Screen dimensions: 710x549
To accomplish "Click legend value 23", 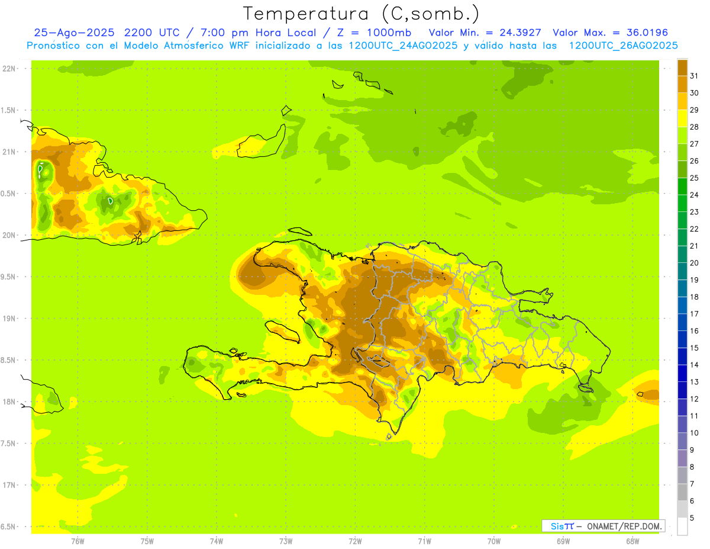I will coord(694,211).
